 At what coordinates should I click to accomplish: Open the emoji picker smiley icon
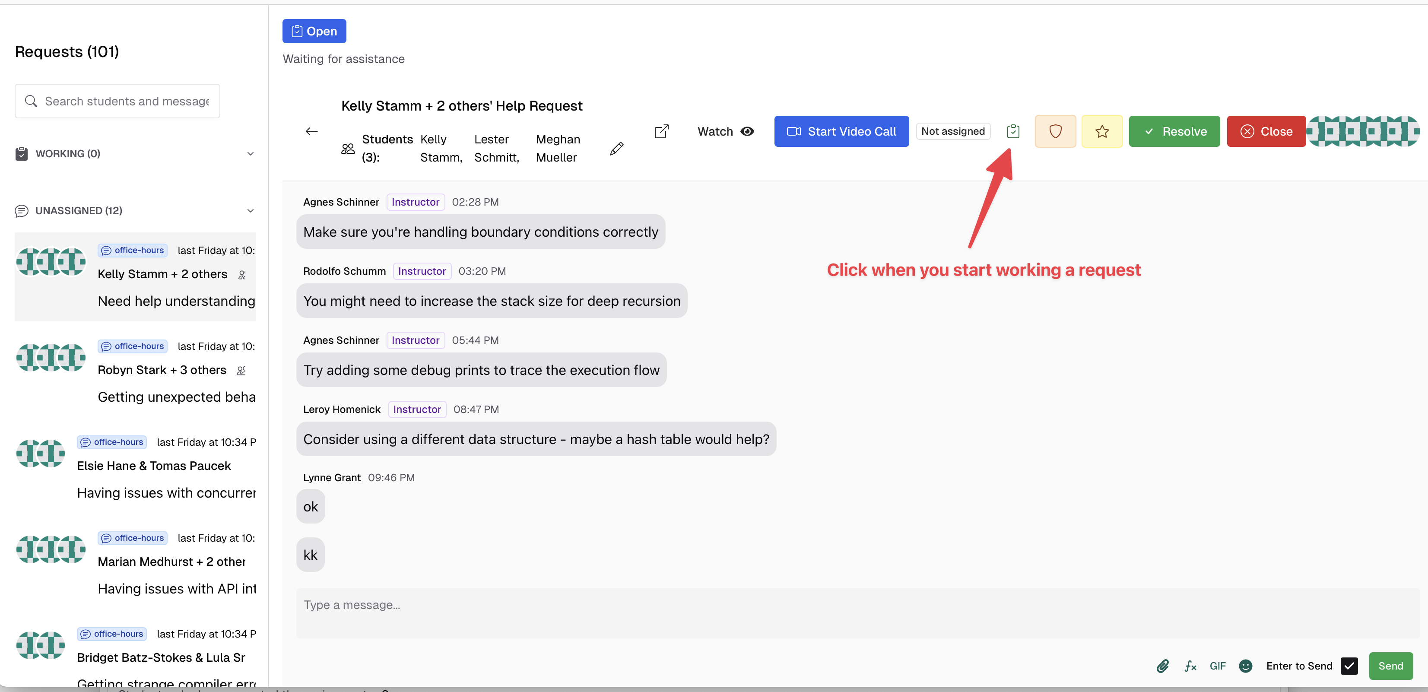pyautogui.click(x=1245, y=666)
